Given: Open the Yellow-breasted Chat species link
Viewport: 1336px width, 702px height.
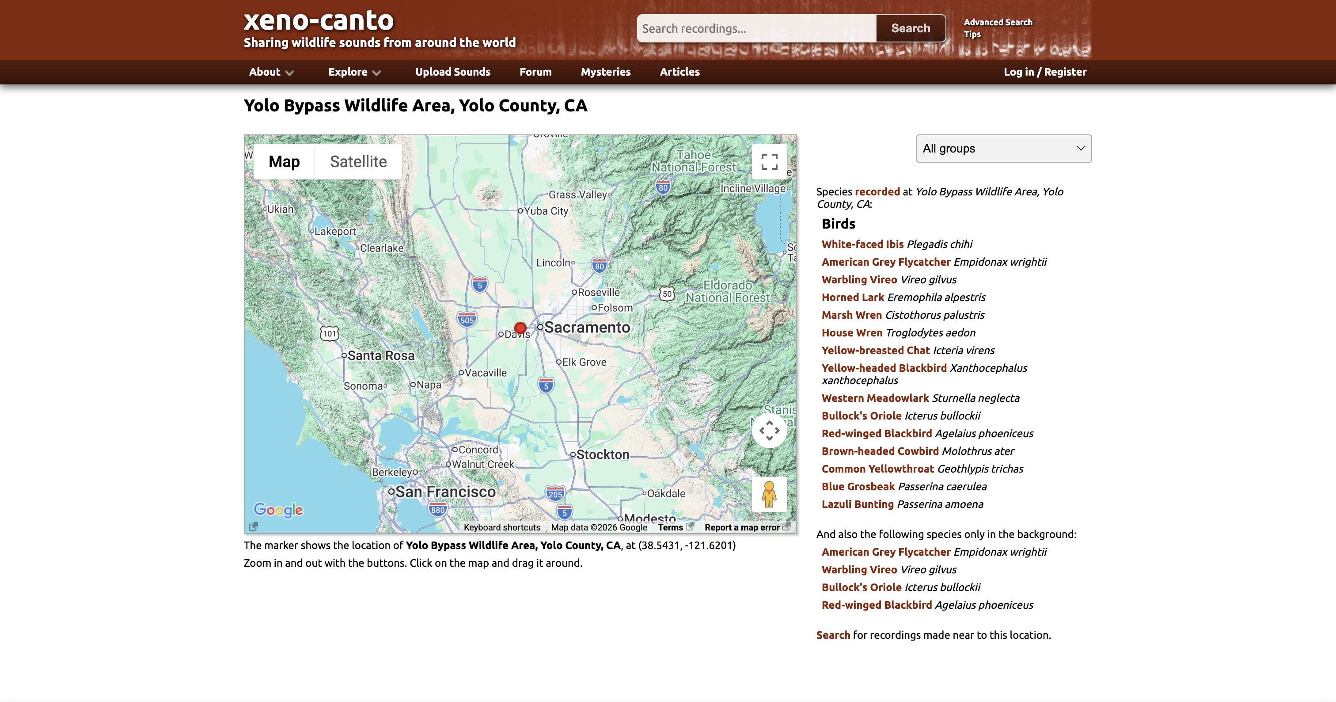Looking at the screenshot, I should [x=876, y=350].
